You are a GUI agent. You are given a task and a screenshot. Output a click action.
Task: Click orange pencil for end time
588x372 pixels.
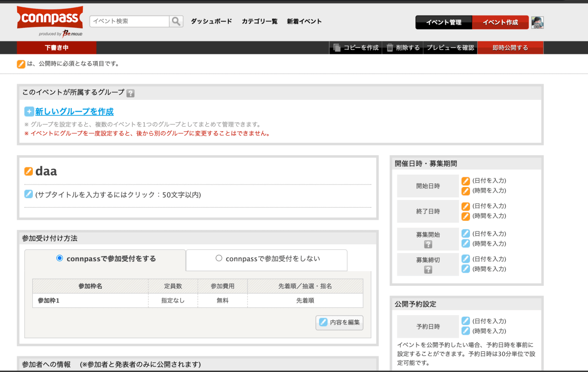pos(465,216)
